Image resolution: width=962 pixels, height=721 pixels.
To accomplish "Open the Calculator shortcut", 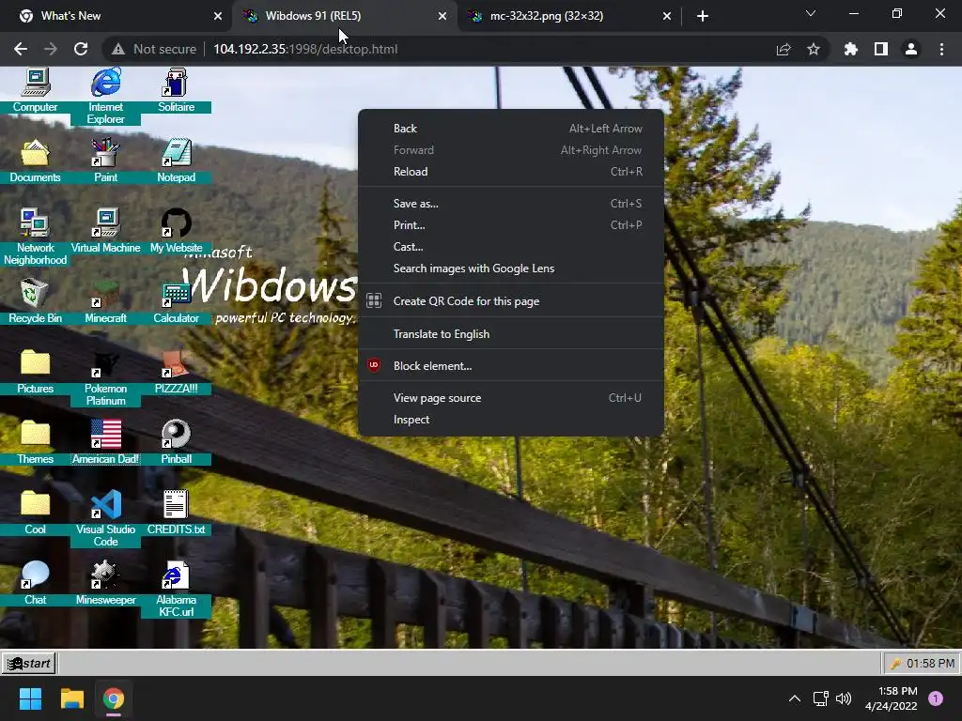I will (176, 301).
